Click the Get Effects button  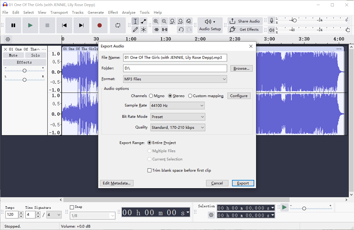pyautogui.click(x=245, y=29)
